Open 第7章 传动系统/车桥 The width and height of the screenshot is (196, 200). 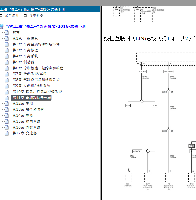(x=30, y=74)
